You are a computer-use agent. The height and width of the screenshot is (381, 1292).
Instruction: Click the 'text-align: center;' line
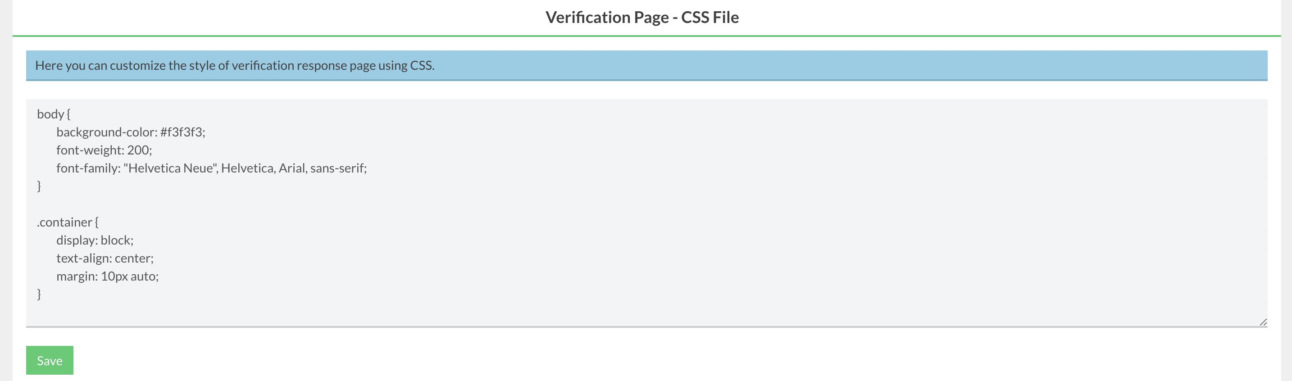(105, 258)
